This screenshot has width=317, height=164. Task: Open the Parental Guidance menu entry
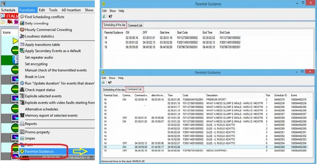click(39, 151)
